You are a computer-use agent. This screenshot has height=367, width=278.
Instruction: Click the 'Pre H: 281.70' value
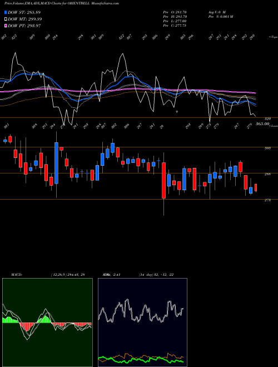[175, 17]
